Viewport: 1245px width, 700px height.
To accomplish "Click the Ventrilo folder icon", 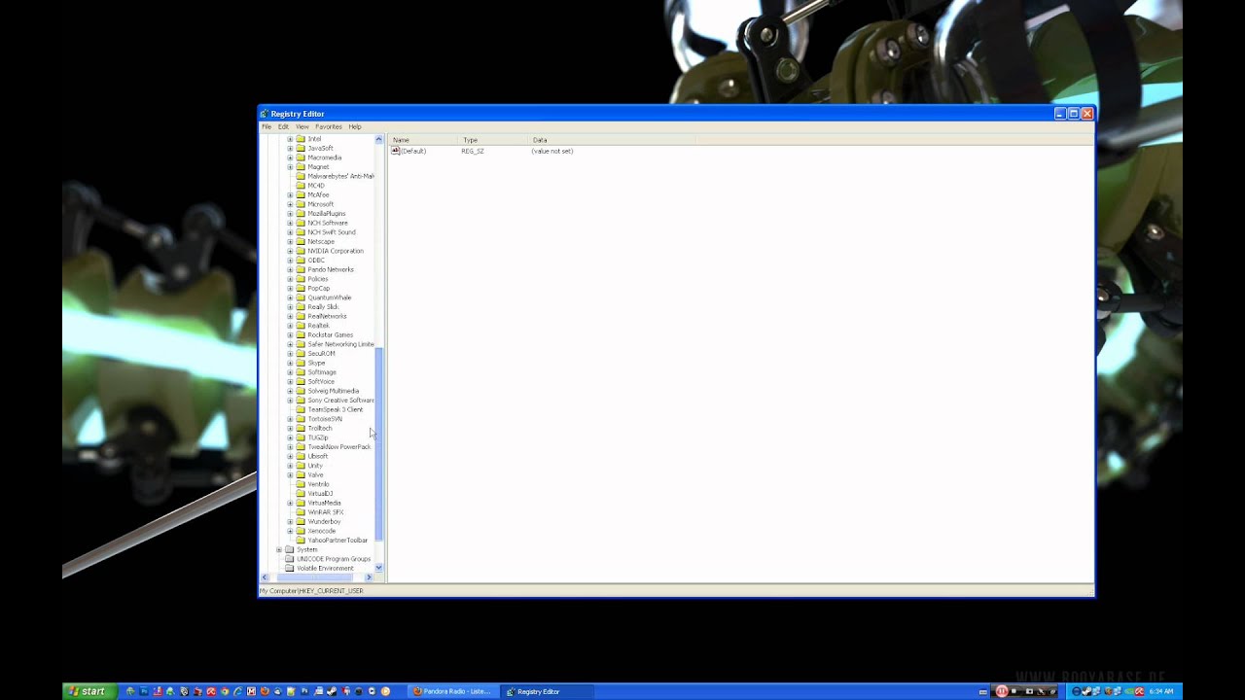I will tap(301, 484).
